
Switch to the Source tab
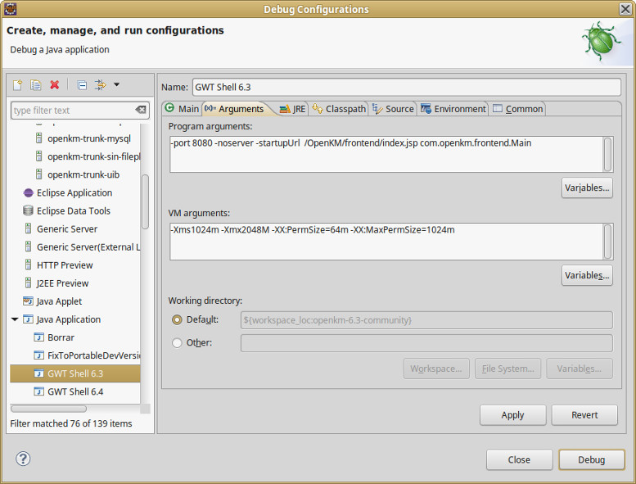393,109
